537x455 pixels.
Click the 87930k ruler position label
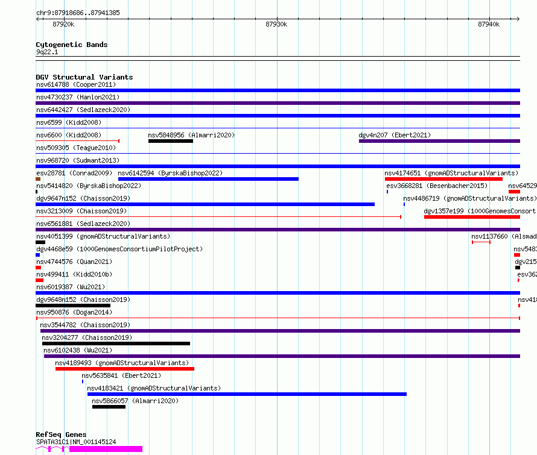[276, 24]
